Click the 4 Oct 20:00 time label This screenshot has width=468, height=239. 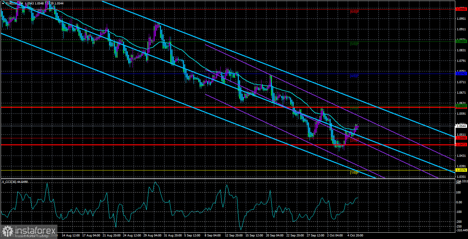click(x=355, y=235)
